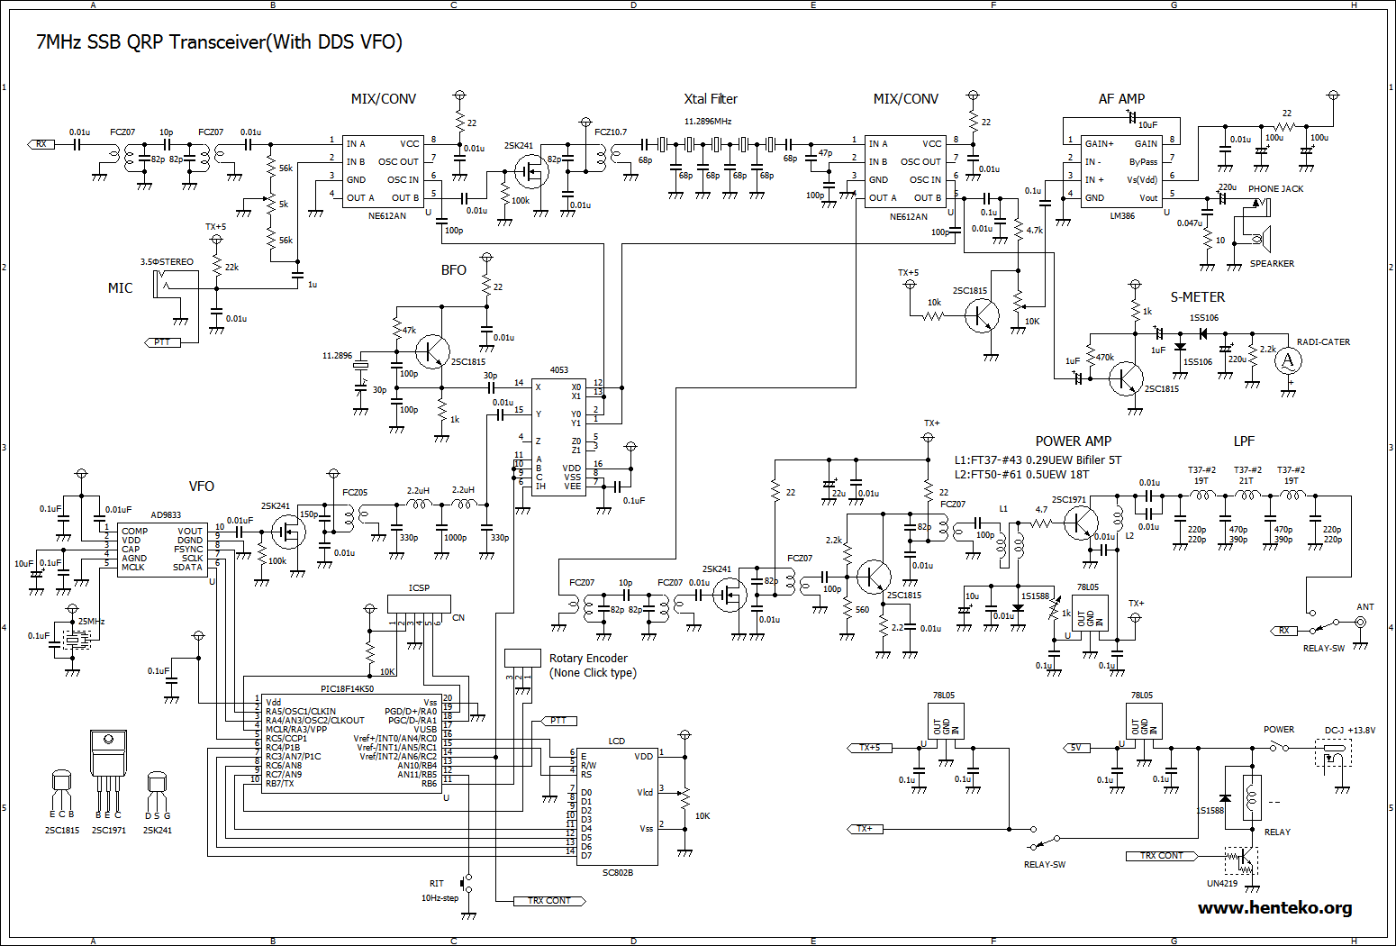Select the 5k potentiometer in the mic input
Image resolution: width=1396 pixels, height=946 pixels.
pyautogui.click(x=270, y=205)
